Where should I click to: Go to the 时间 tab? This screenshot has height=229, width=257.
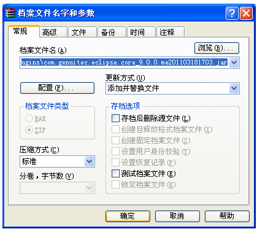click(141, 33)
